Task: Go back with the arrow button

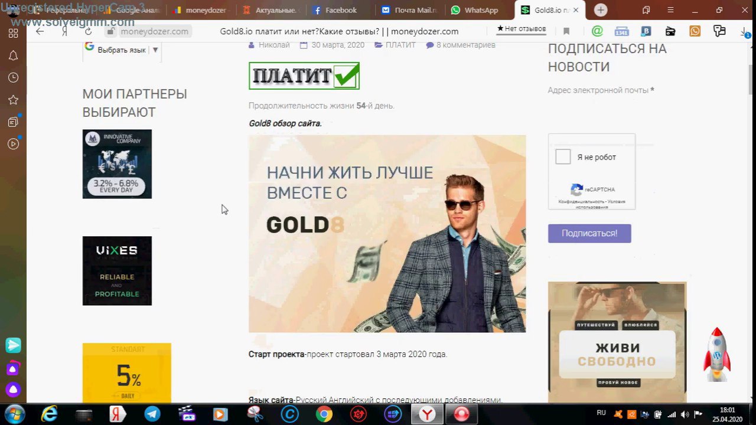Action: click(40, 31)
